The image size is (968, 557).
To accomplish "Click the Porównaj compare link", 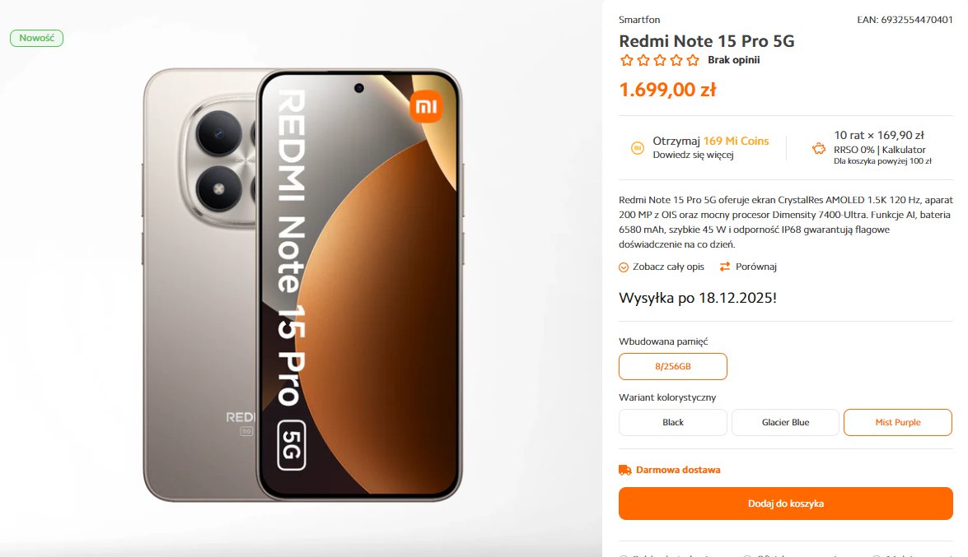I will pos(755,267).
